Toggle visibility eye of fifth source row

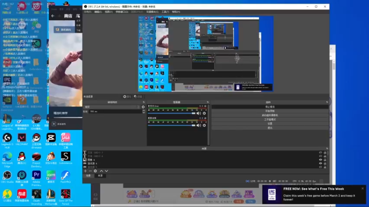[321, 167]
